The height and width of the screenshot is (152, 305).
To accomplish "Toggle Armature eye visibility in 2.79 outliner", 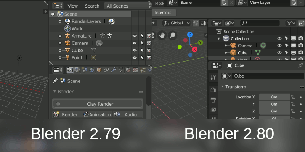I will point(135,36).
